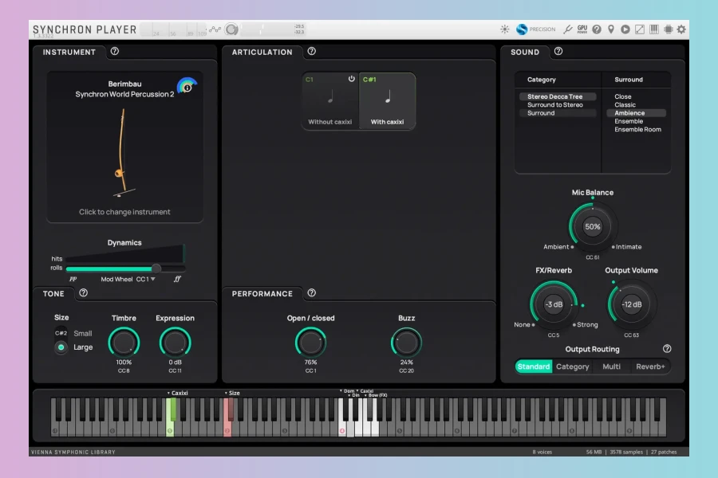The width and height of the screenshot is (718, 478).
Task: Click the Intimate label under Mic Balance
Action: coord(629,247)
